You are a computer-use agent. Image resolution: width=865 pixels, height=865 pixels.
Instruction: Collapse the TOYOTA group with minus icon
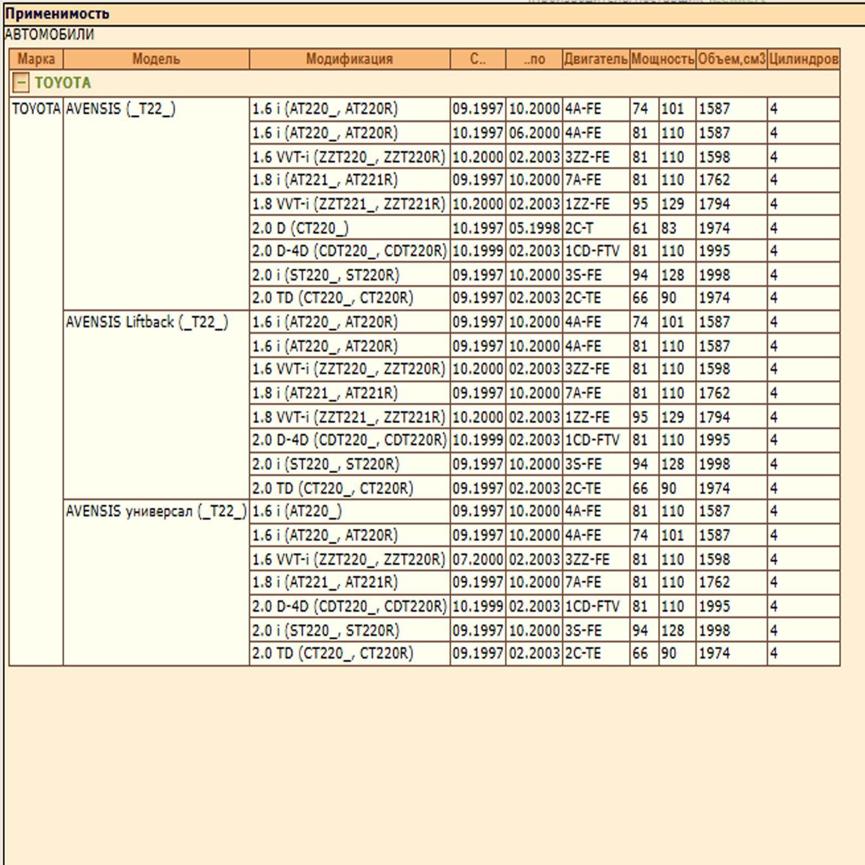[20, 83]
